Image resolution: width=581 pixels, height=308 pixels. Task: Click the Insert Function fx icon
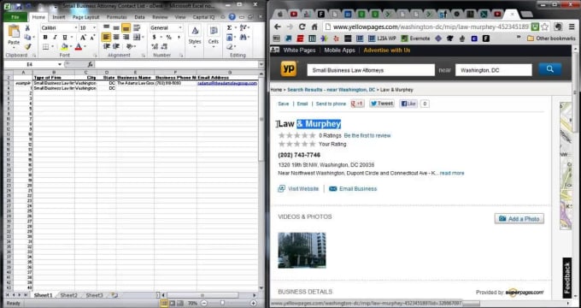pos(90,64)
